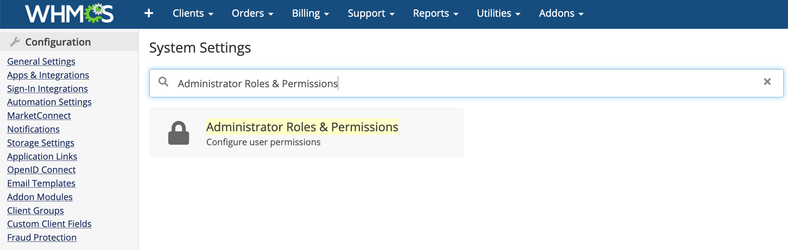
Task: Open the Utilities menu
Action: (x=498, y=13)
